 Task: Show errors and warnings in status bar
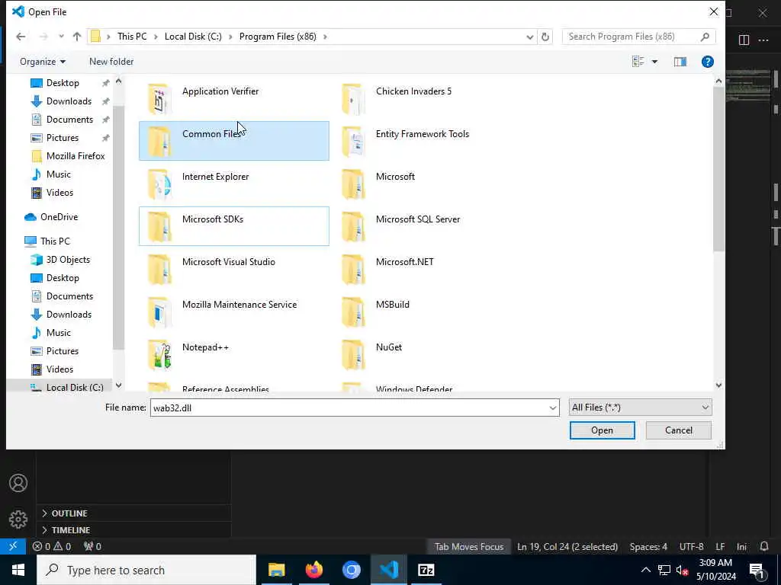pyautogui.click(x=52, y=547)
